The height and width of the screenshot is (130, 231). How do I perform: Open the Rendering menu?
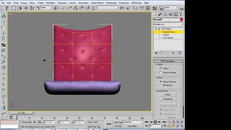(111, 3)
